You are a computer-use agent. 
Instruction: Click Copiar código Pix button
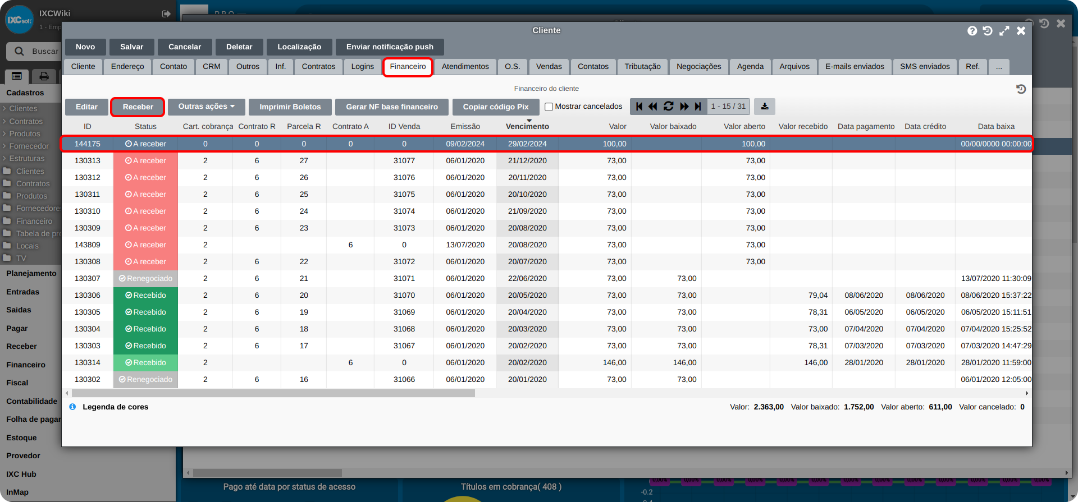pos(496,107)
